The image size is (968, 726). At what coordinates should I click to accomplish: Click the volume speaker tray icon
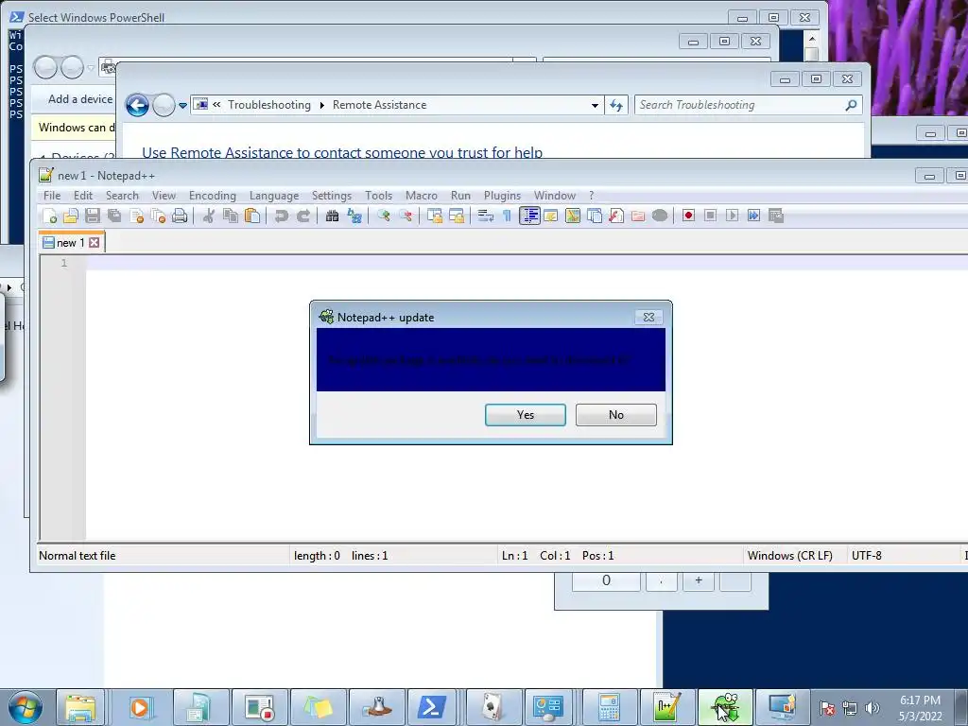click(x=872, y=708)
